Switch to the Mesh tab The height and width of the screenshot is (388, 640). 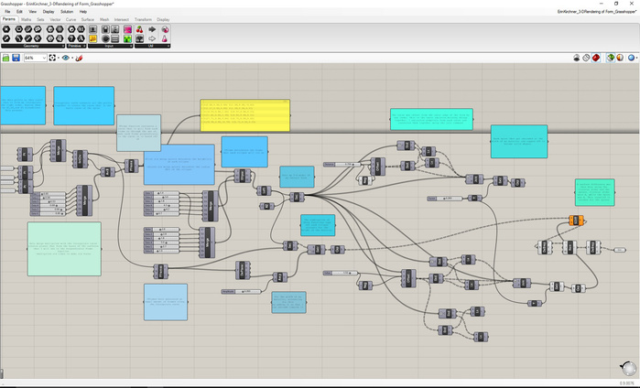104,19
